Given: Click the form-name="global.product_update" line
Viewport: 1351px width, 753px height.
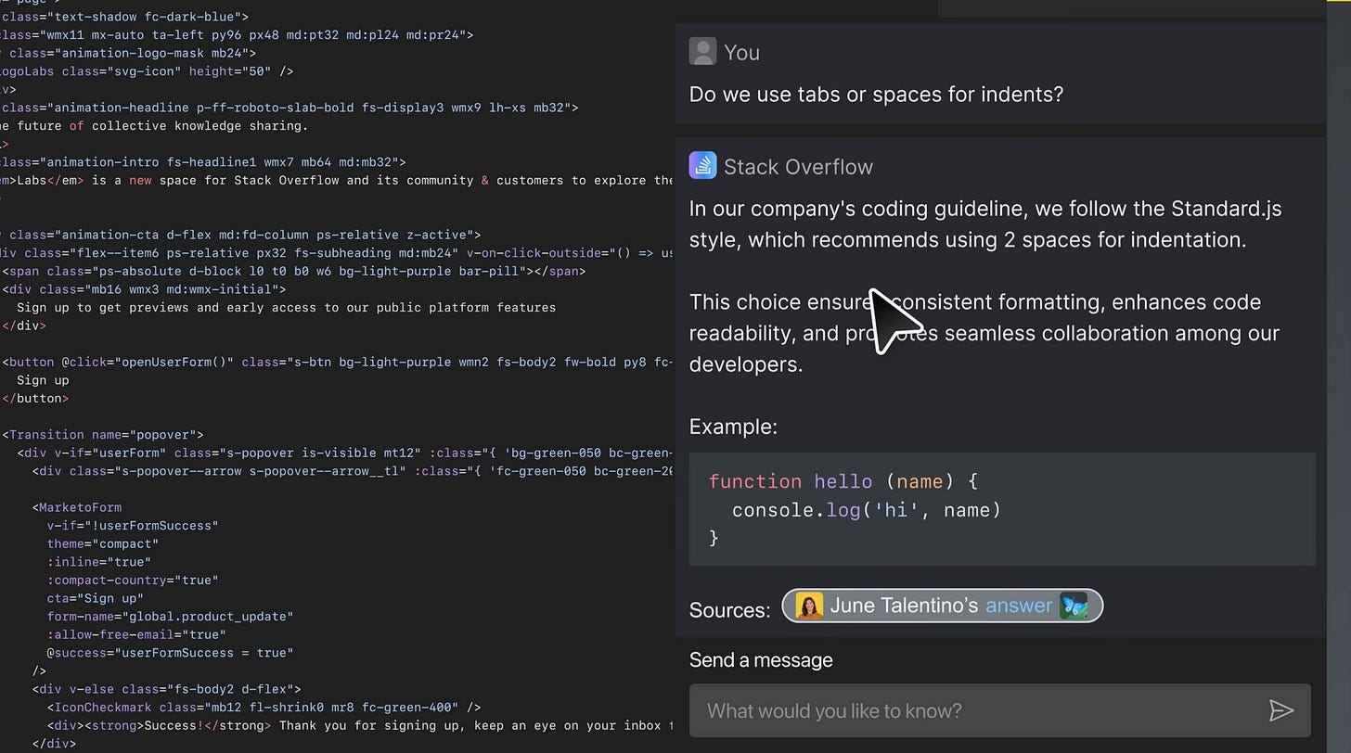Looking at the screenshot, I should click(x=170, y=617).
